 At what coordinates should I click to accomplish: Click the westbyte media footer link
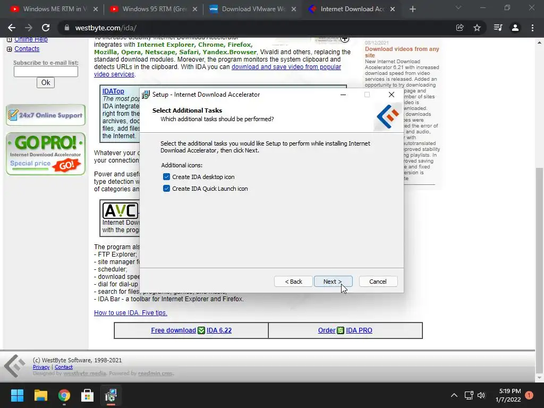point(84,373)
